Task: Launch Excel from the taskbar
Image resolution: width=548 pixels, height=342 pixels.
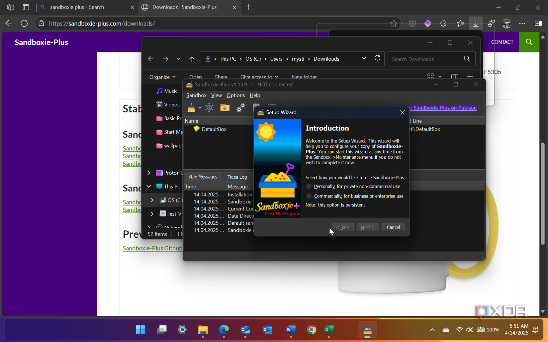Action: coord(329,330)
